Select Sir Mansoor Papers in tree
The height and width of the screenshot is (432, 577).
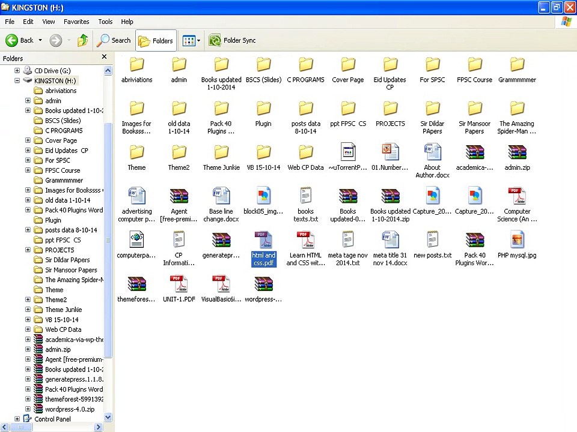(66, 269)
